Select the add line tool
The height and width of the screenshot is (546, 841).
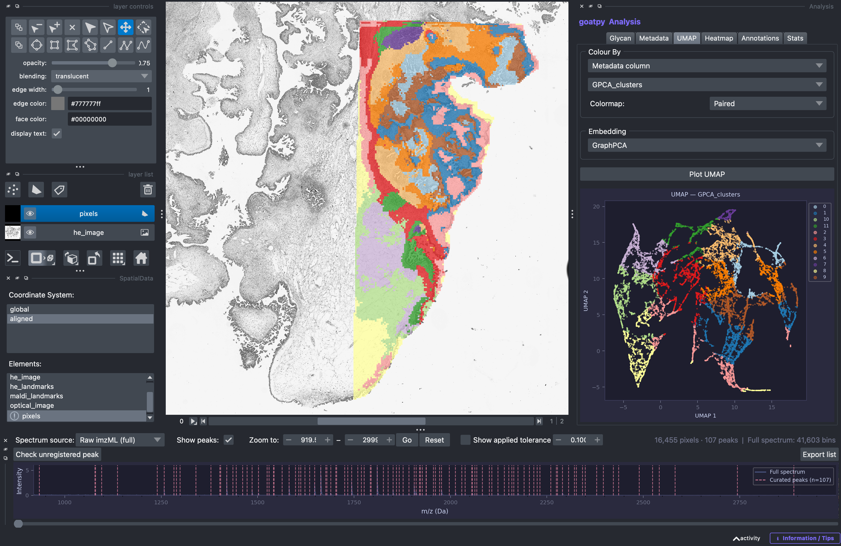[108, 45]
